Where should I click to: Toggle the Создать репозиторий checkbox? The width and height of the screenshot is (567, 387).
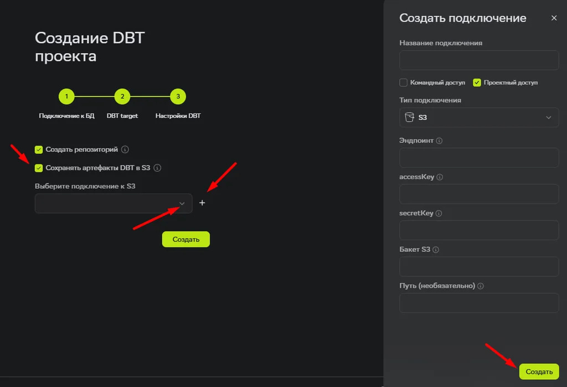pos(39,149)
